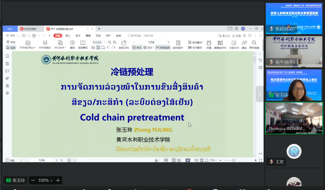Click the 旋转文档 rotate document icon
Screen dimensions: 325x190
[x=124, y=43]
